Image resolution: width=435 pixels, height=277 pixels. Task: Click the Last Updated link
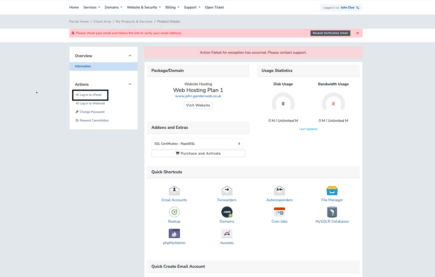308,129
